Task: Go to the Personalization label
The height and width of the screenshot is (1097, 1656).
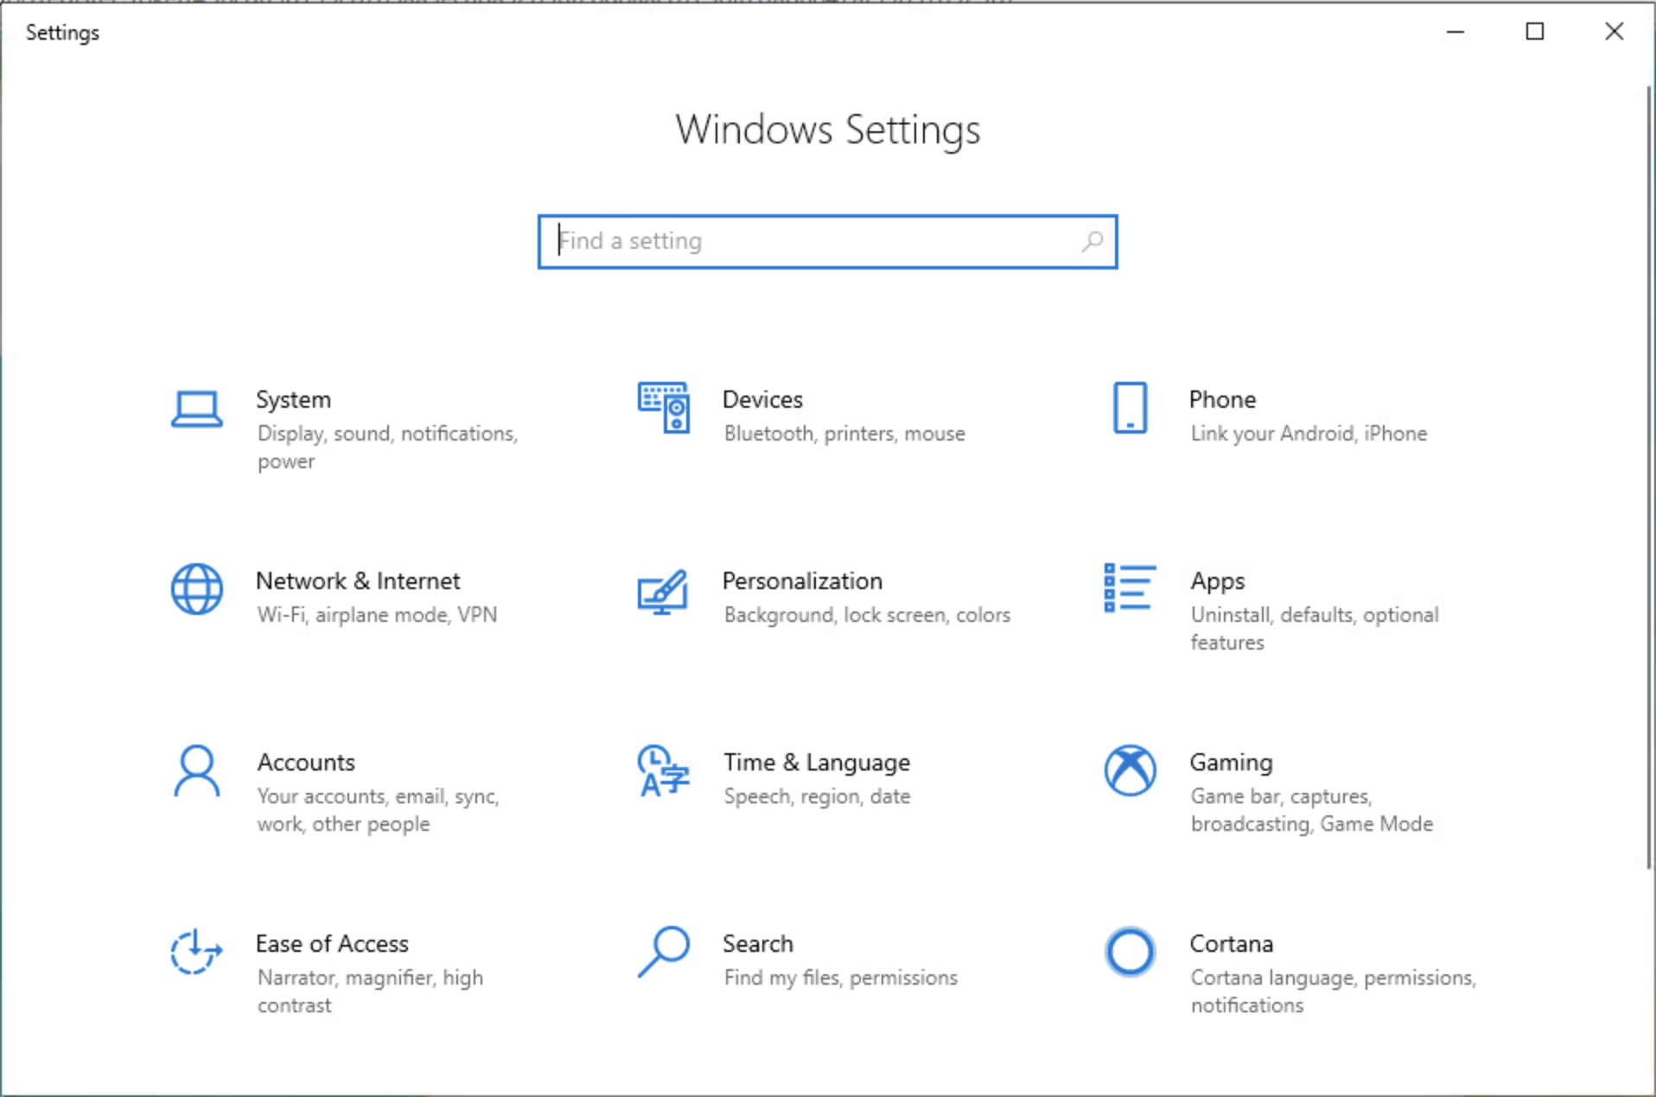Action: (802, 580)
